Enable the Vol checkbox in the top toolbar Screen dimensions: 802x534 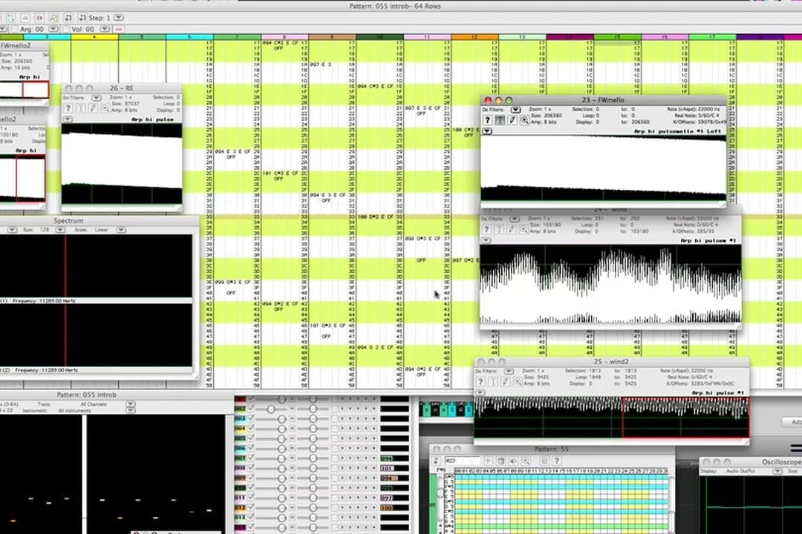(66, 28)
